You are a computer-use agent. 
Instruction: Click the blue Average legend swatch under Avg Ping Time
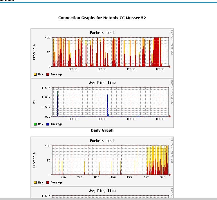[48, 124]
